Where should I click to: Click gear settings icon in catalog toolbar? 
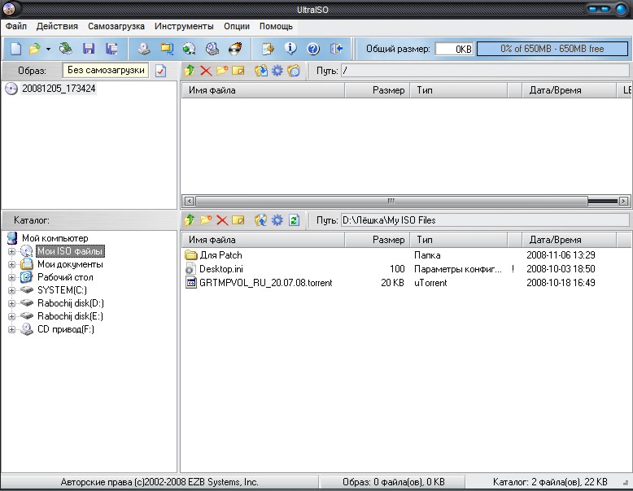277,220
